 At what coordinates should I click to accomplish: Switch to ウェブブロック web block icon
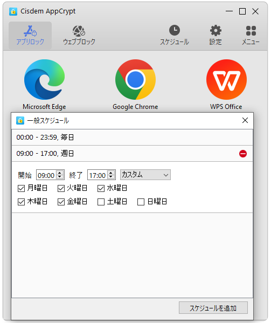click(x=79, y=31)
